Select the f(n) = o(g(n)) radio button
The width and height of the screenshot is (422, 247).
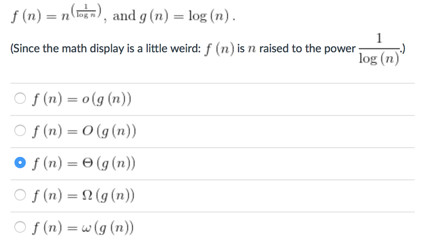tap(19, 98)
